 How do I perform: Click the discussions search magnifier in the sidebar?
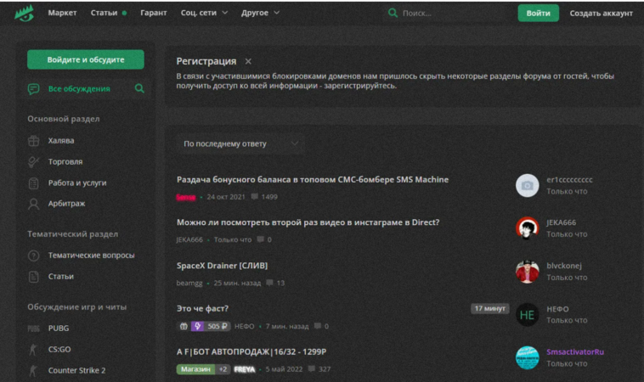139,88
